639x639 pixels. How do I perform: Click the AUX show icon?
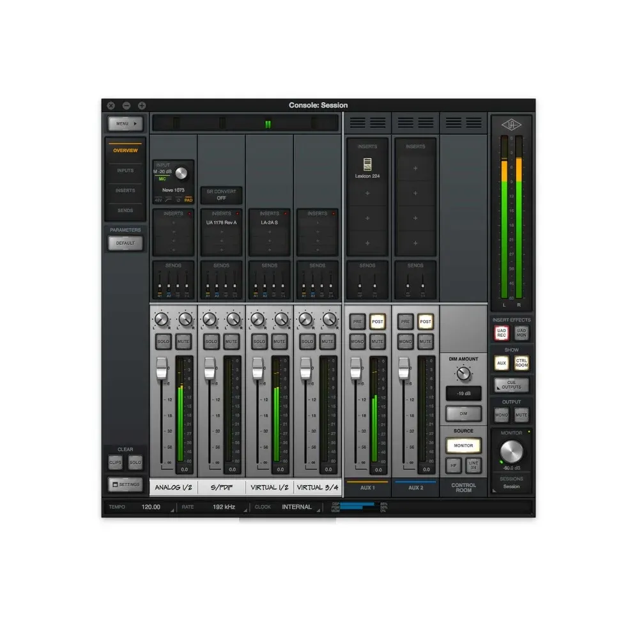[x=502, y=363]
